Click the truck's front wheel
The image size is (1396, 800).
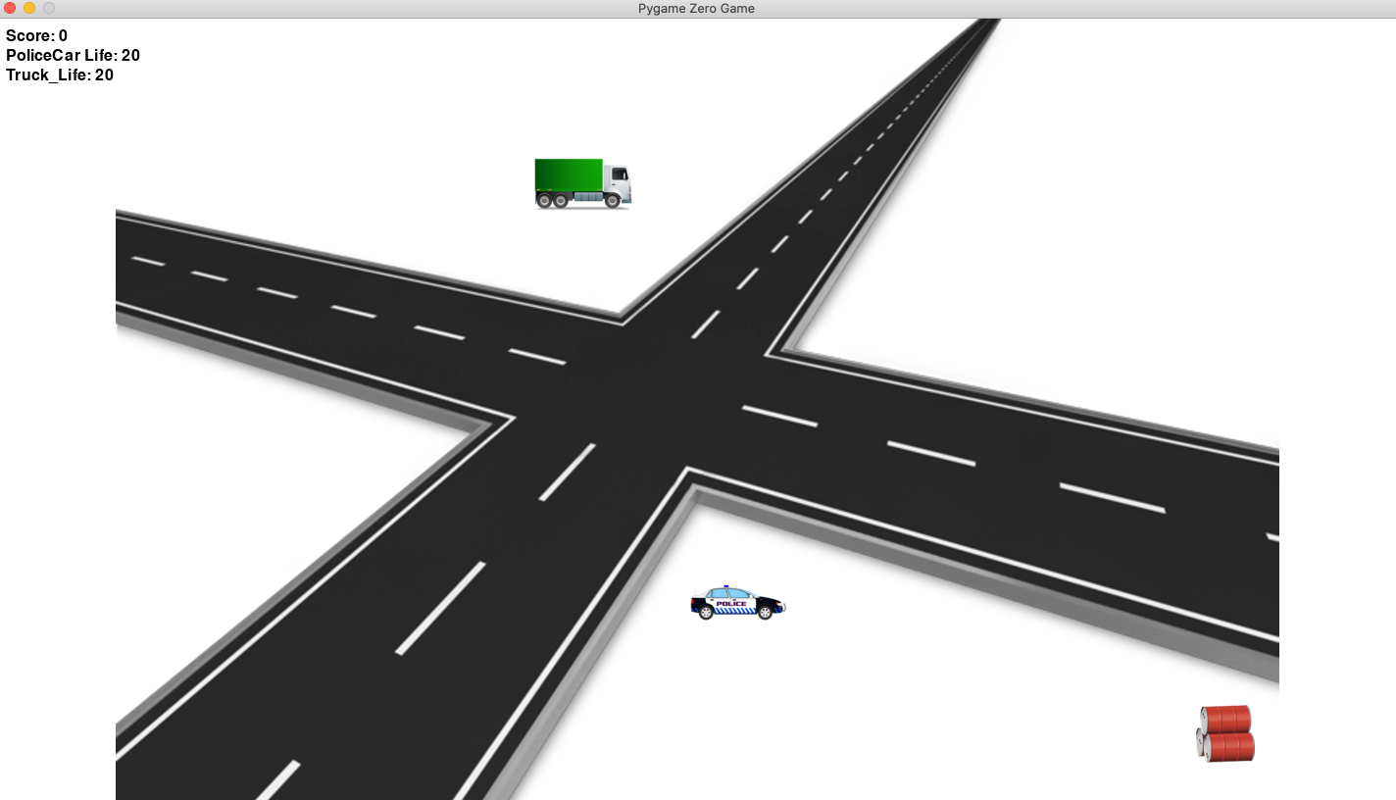tap(613, 201)
